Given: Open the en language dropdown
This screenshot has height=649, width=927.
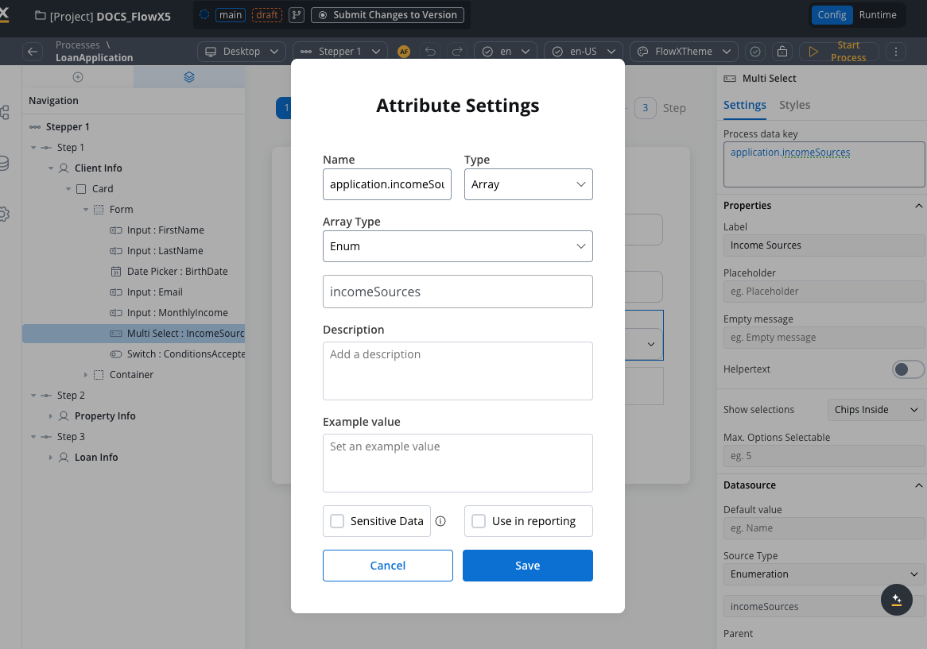Looking at the screenshot, I should (x=506, y=52).
